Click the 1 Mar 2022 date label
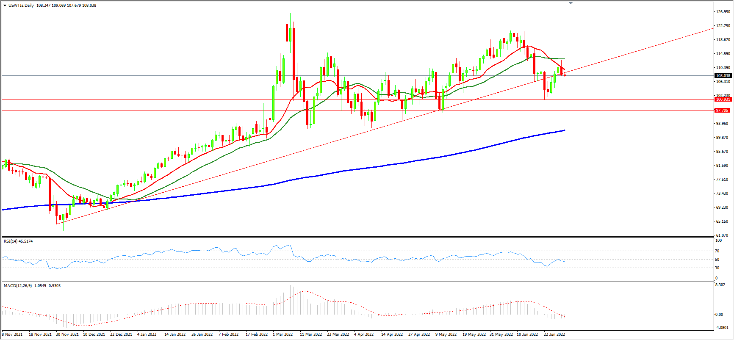Viewport: 734px width, 340px height. click(283, 334)
